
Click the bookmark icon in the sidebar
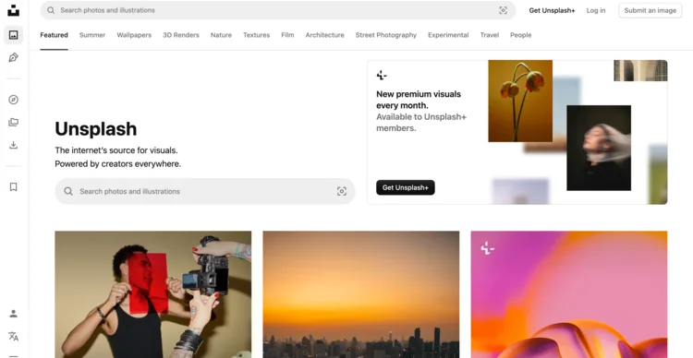[x=14, y=187]
